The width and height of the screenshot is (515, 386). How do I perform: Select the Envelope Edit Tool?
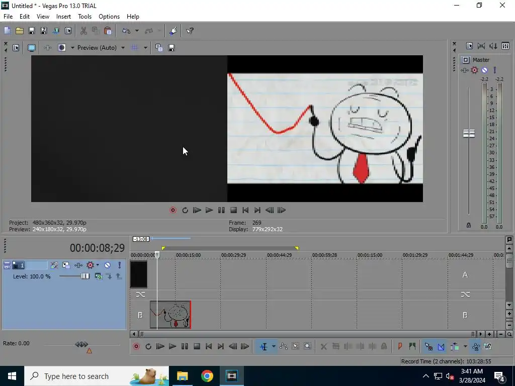284,347
